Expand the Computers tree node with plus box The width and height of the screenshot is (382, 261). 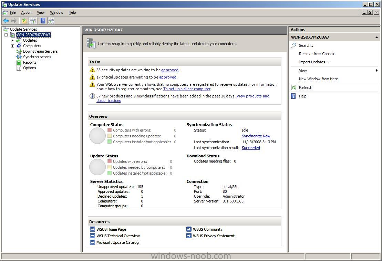(x=12, y=46)
